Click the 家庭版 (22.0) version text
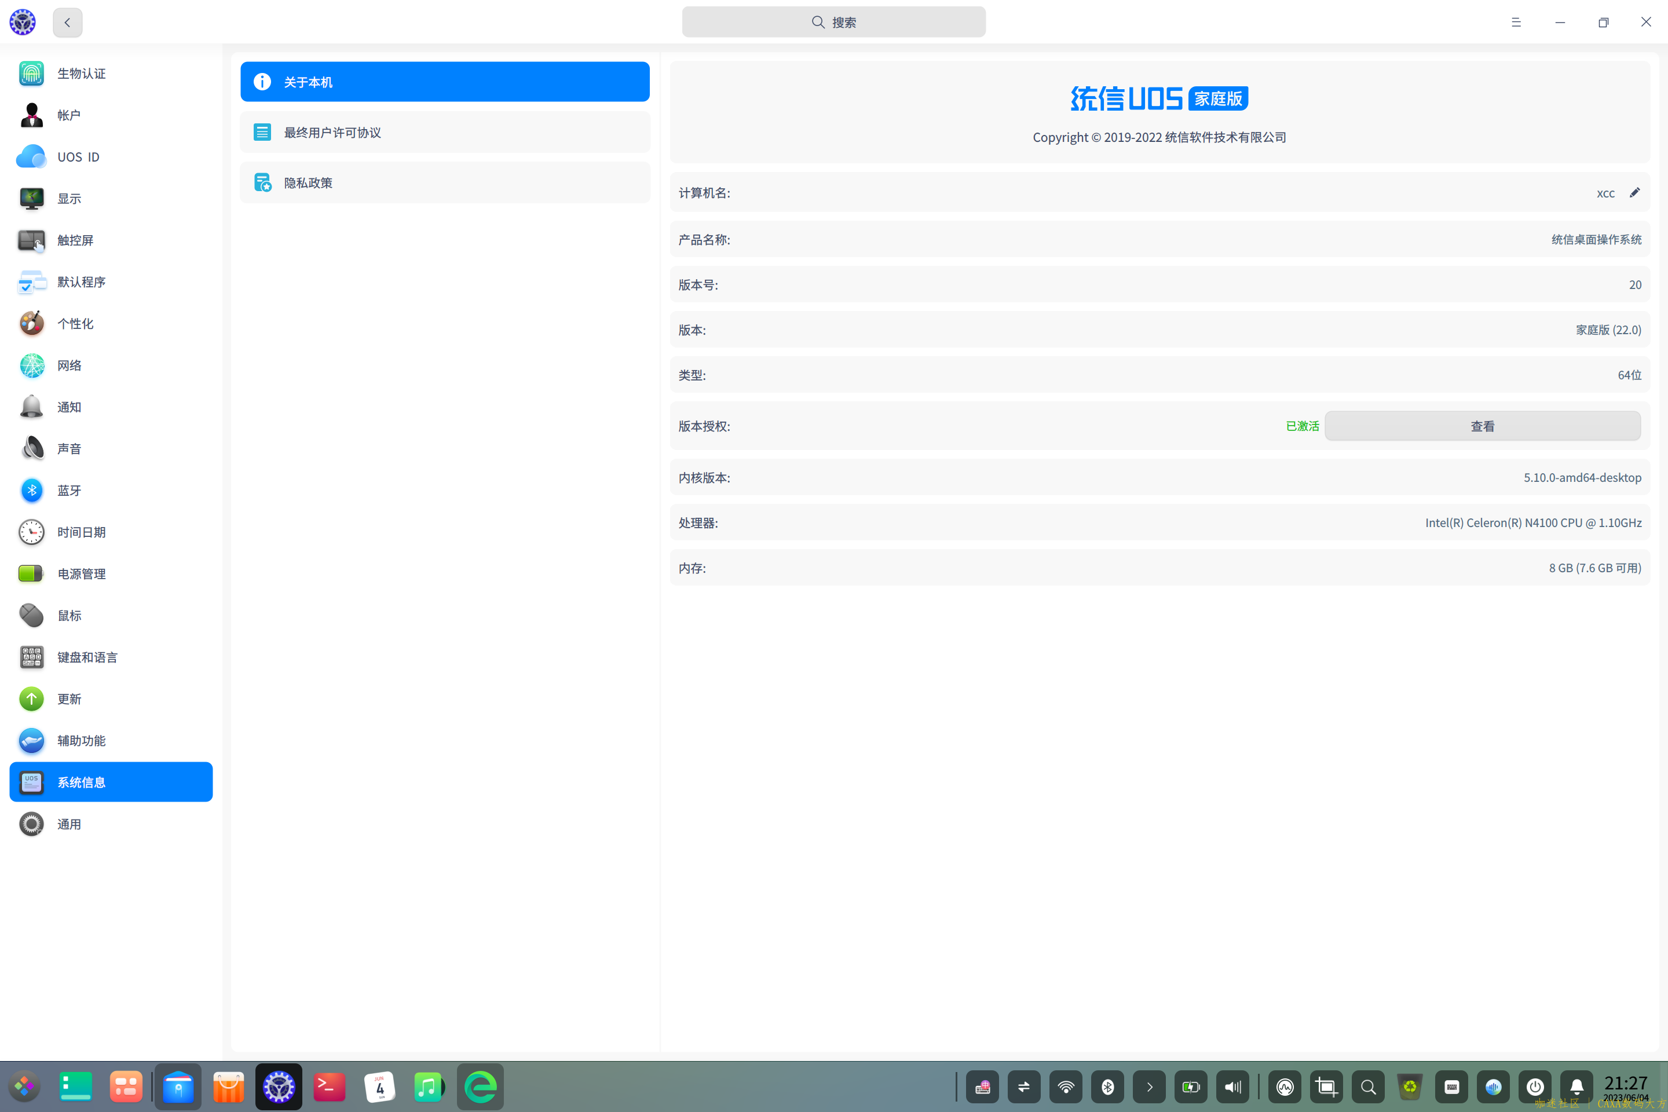The width and height of the screenshot is (1668, 1112). tap(1608, 330)
